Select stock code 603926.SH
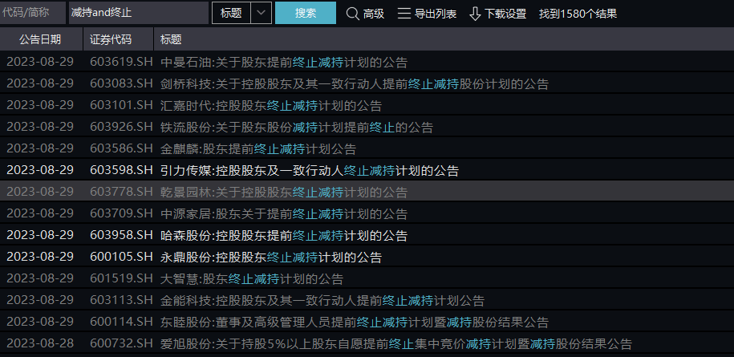 point(121,127)
